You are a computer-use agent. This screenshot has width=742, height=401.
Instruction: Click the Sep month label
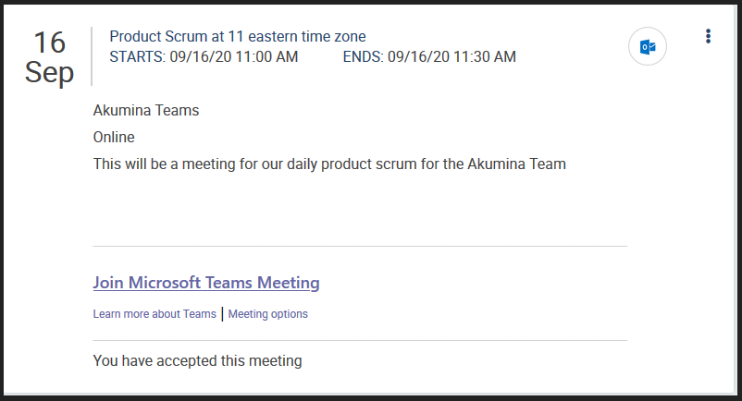point(50,72)
